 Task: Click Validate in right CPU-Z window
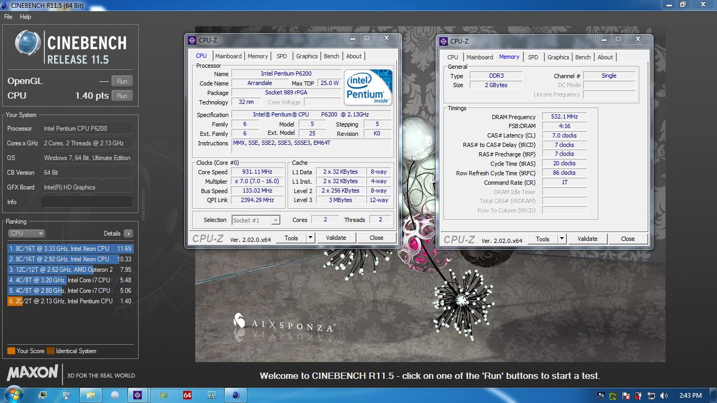click(587, 239)
